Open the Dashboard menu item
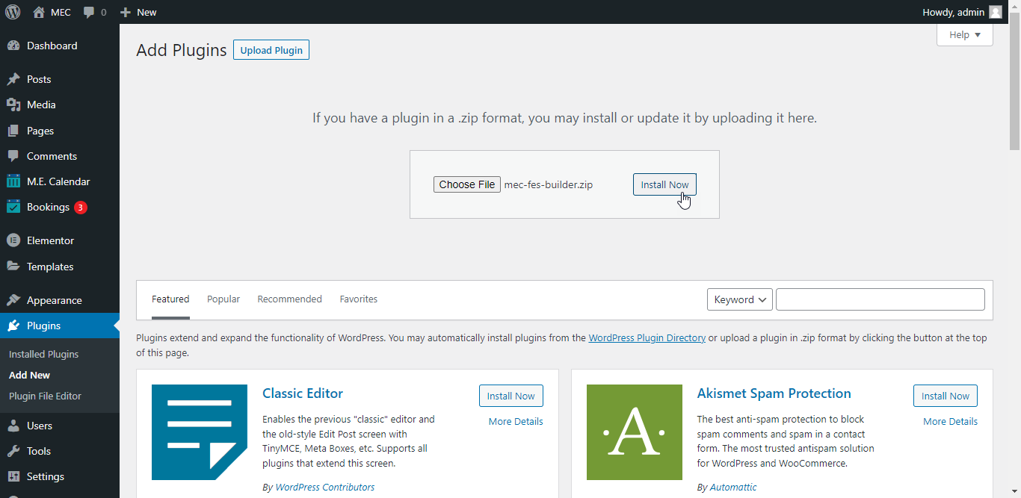The height and width of the screenshot is (498, 1021). click(60, 46)
